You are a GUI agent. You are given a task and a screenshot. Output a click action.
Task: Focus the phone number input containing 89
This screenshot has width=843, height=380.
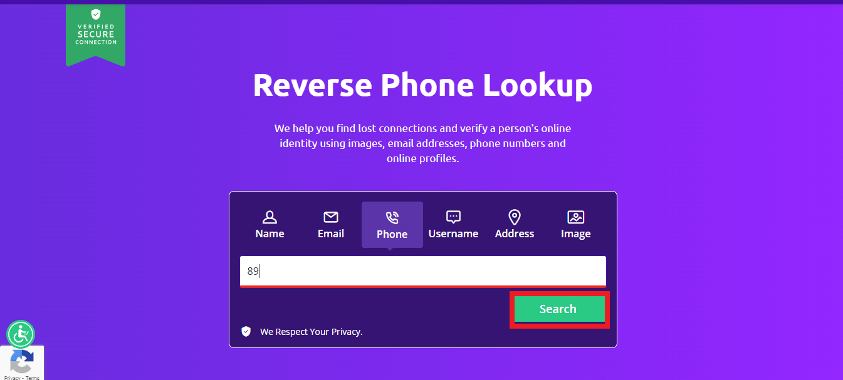tap(423, 271)
